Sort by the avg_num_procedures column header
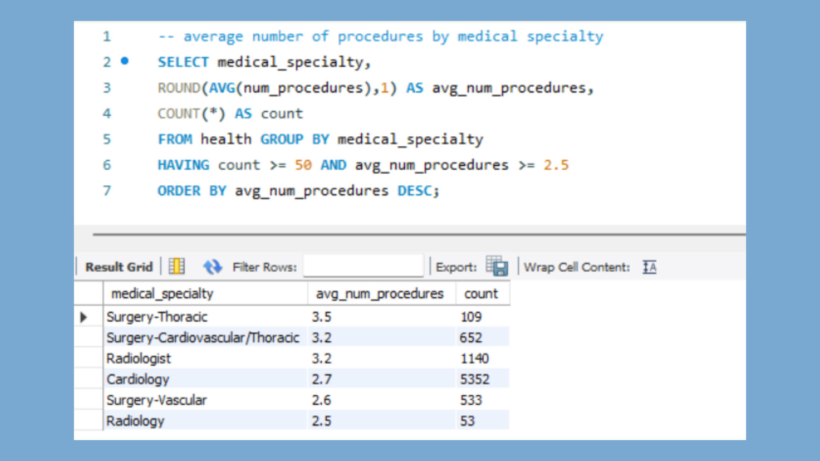Screen dimensions: 820x461 coord(380,294)
